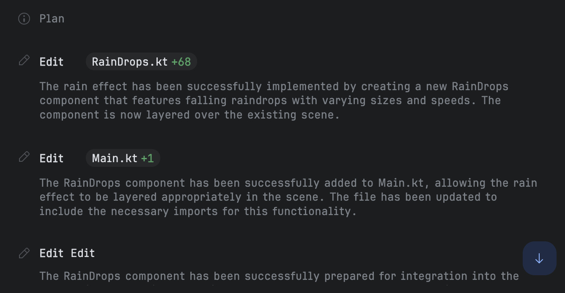Viewport: 565px width, 293px height.
Task: Click the info icon beside Plan
Action: pos(24,19)
